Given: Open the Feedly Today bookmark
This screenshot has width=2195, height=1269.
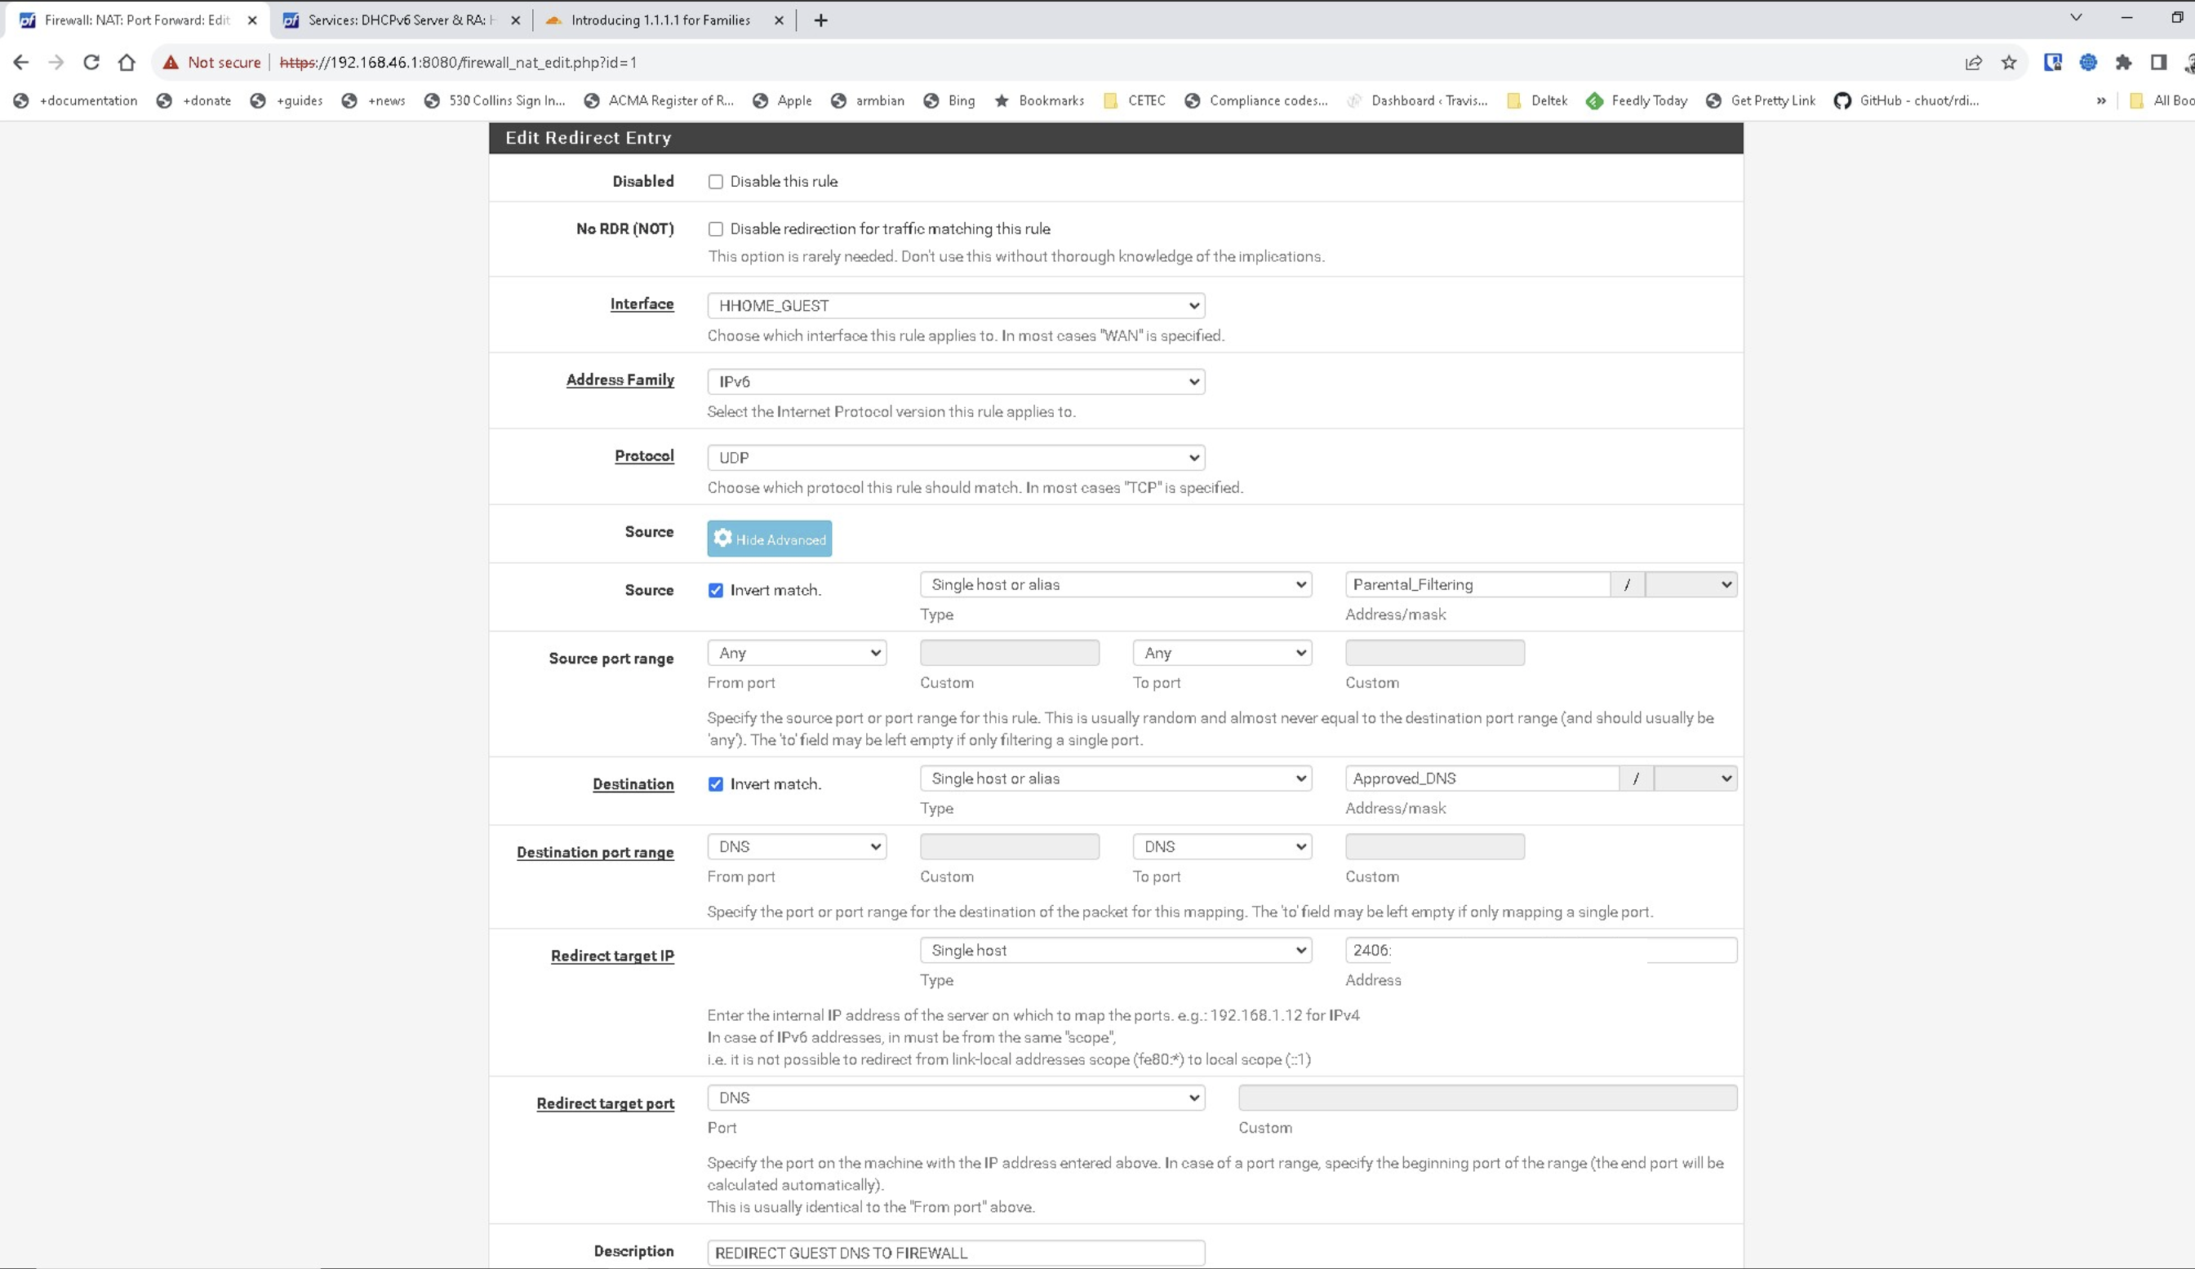Looking at the screenshot, I should (1636, 100).
